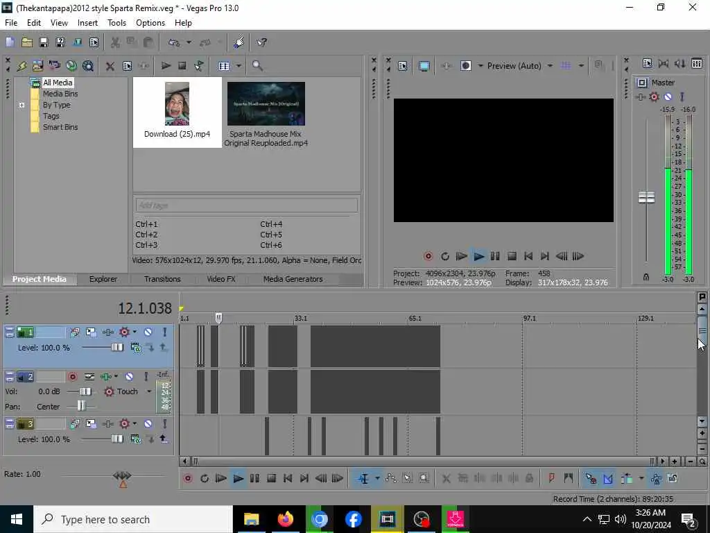Open the Views dropdown in Project Media
The width and height of the screenshot is (710, 533).
(239, 66)
